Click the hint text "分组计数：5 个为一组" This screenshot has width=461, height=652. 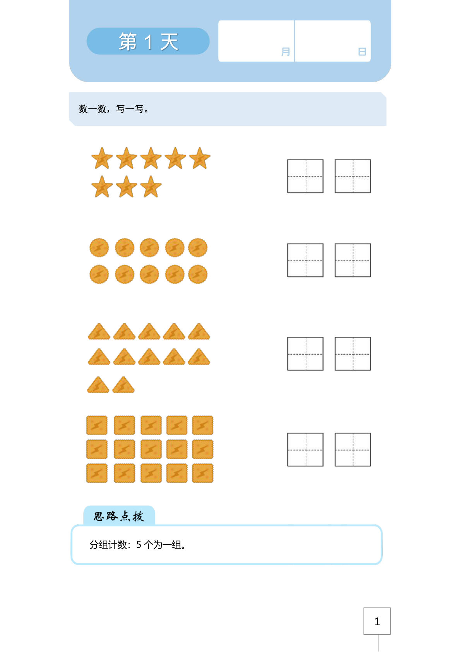point(138,545)
